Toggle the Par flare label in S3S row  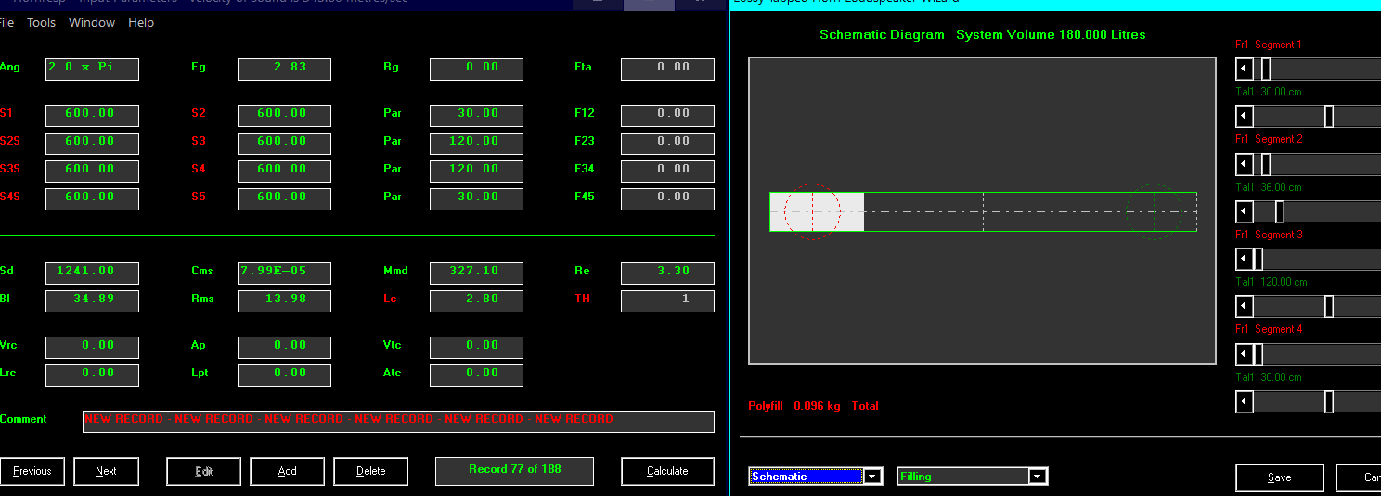[x=393, y=169]
